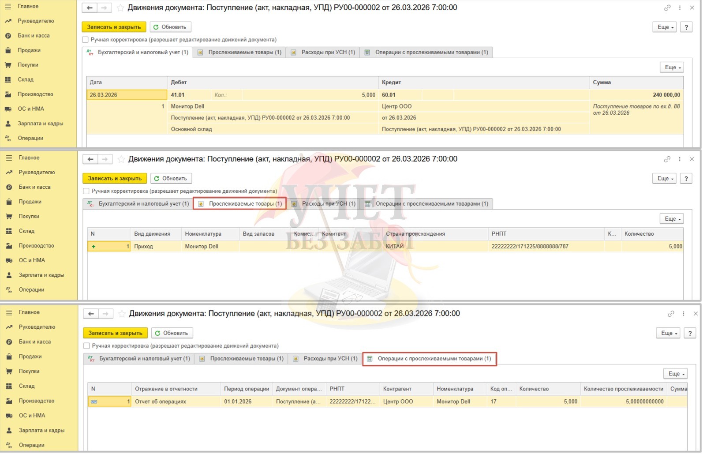Click Записать и закрыть in the bottom window

point(116,334)
